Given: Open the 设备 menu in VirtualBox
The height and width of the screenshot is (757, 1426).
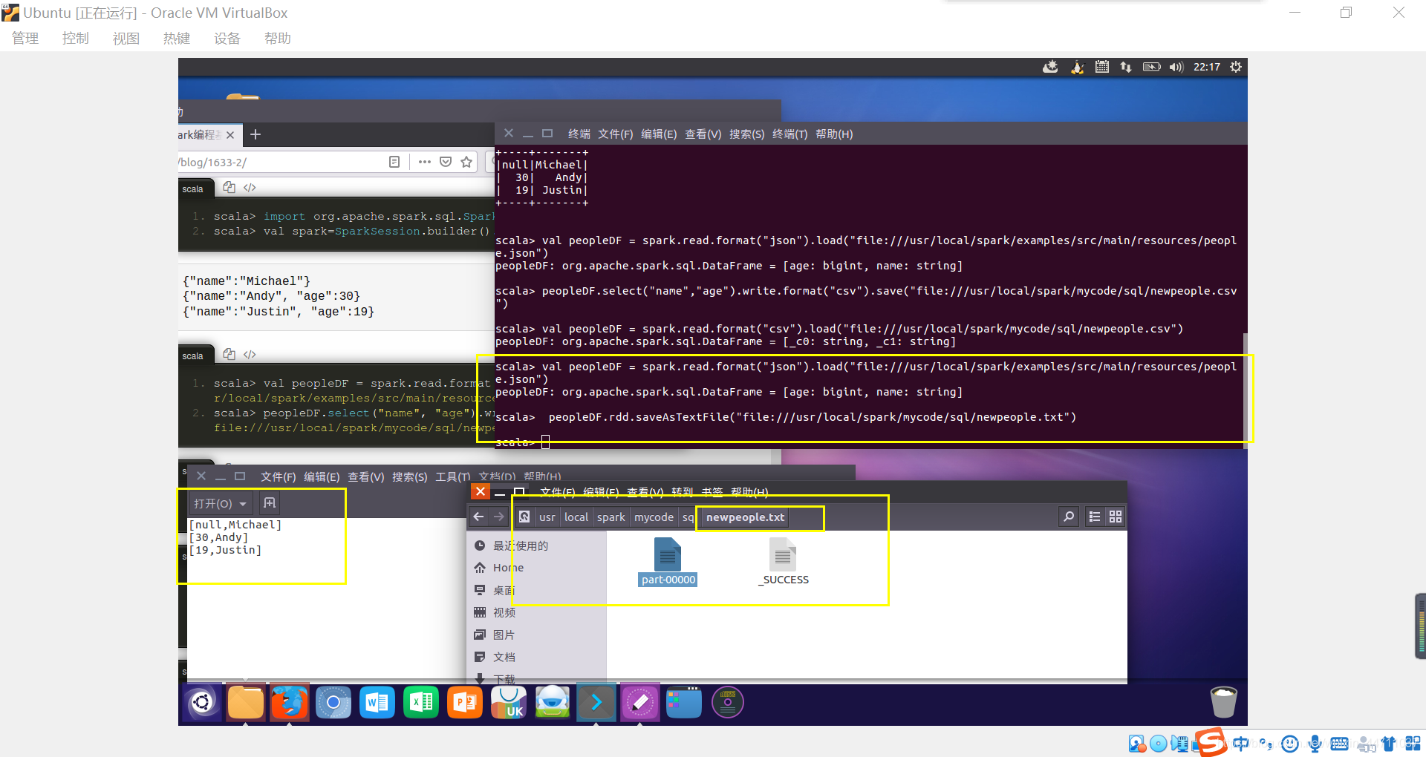Looking at the screenshot, I should (227, 38).
